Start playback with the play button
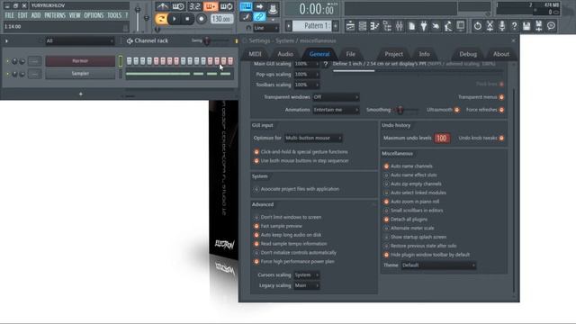576x324 pixels. 175,19
